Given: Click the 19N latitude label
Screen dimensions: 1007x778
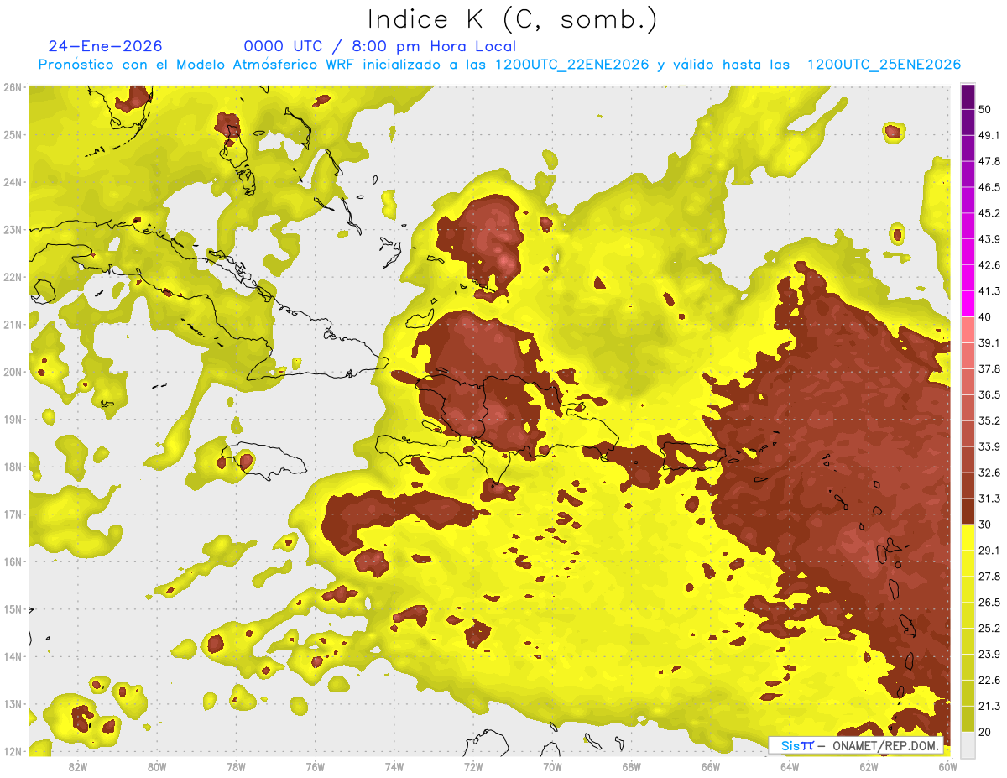Looking at the screenshot, I should pos(12,420).
